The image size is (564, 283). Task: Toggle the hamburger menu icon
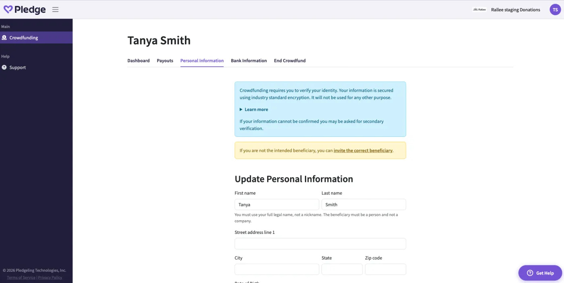[x=56, y=10]
